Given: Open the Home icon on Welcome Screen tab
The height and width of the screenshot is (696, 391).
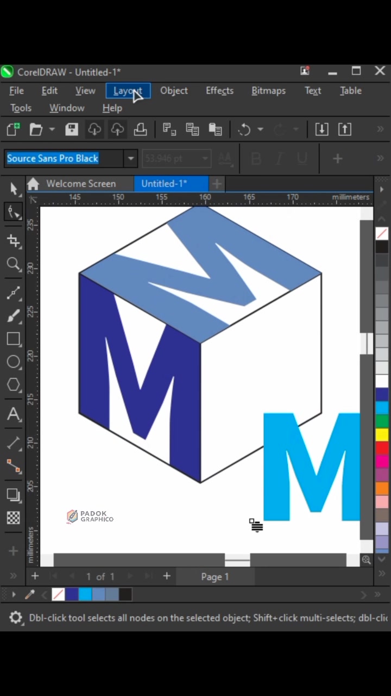Looking at the screenshot, I should [33, 184].
